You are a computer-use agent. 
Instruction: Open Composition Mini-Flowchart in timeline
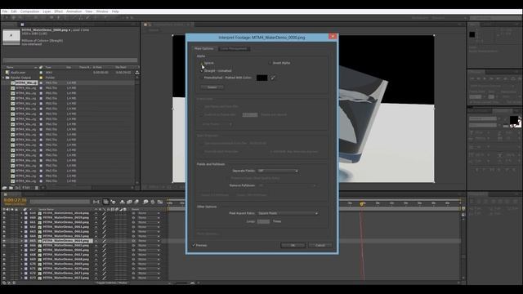(x=96, y=202)
